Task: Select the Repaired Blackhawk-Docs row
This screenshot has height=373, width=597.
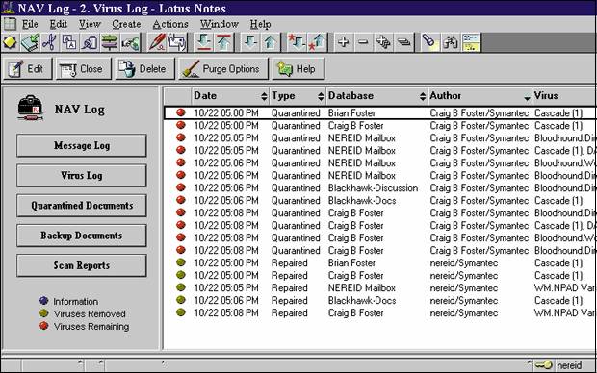Action: pos(380,300)
